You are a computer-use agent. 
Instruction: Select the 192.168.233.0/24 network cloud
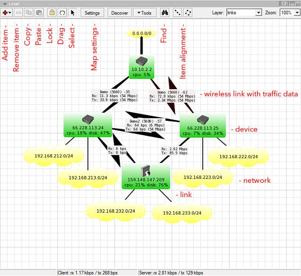[x=182, y=213]
